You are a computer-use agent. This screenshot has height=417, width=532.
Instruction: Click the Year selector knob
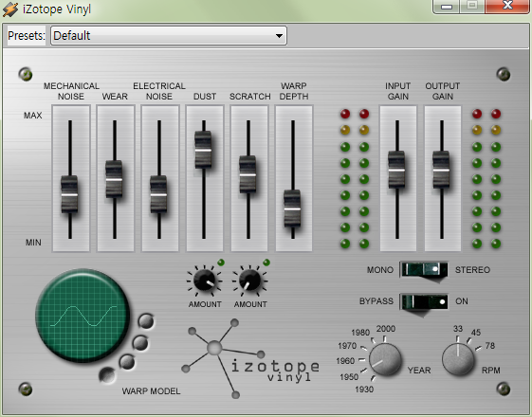point(385,359)
